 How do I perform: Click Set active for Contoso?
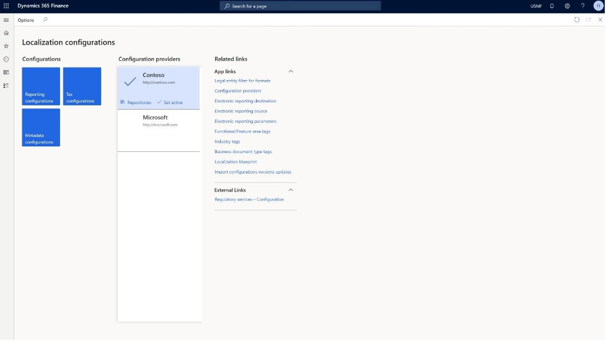click(170, 102)
